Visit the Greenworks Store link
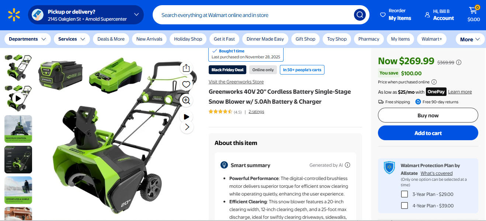This screenshot has height=221, width=486. [x=236, y=82]
